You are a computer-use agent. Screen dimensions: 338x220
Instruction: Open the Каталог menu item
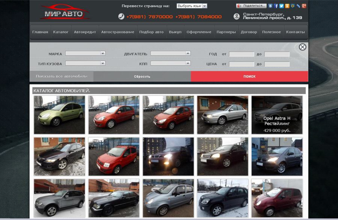(x=61, y=32)
